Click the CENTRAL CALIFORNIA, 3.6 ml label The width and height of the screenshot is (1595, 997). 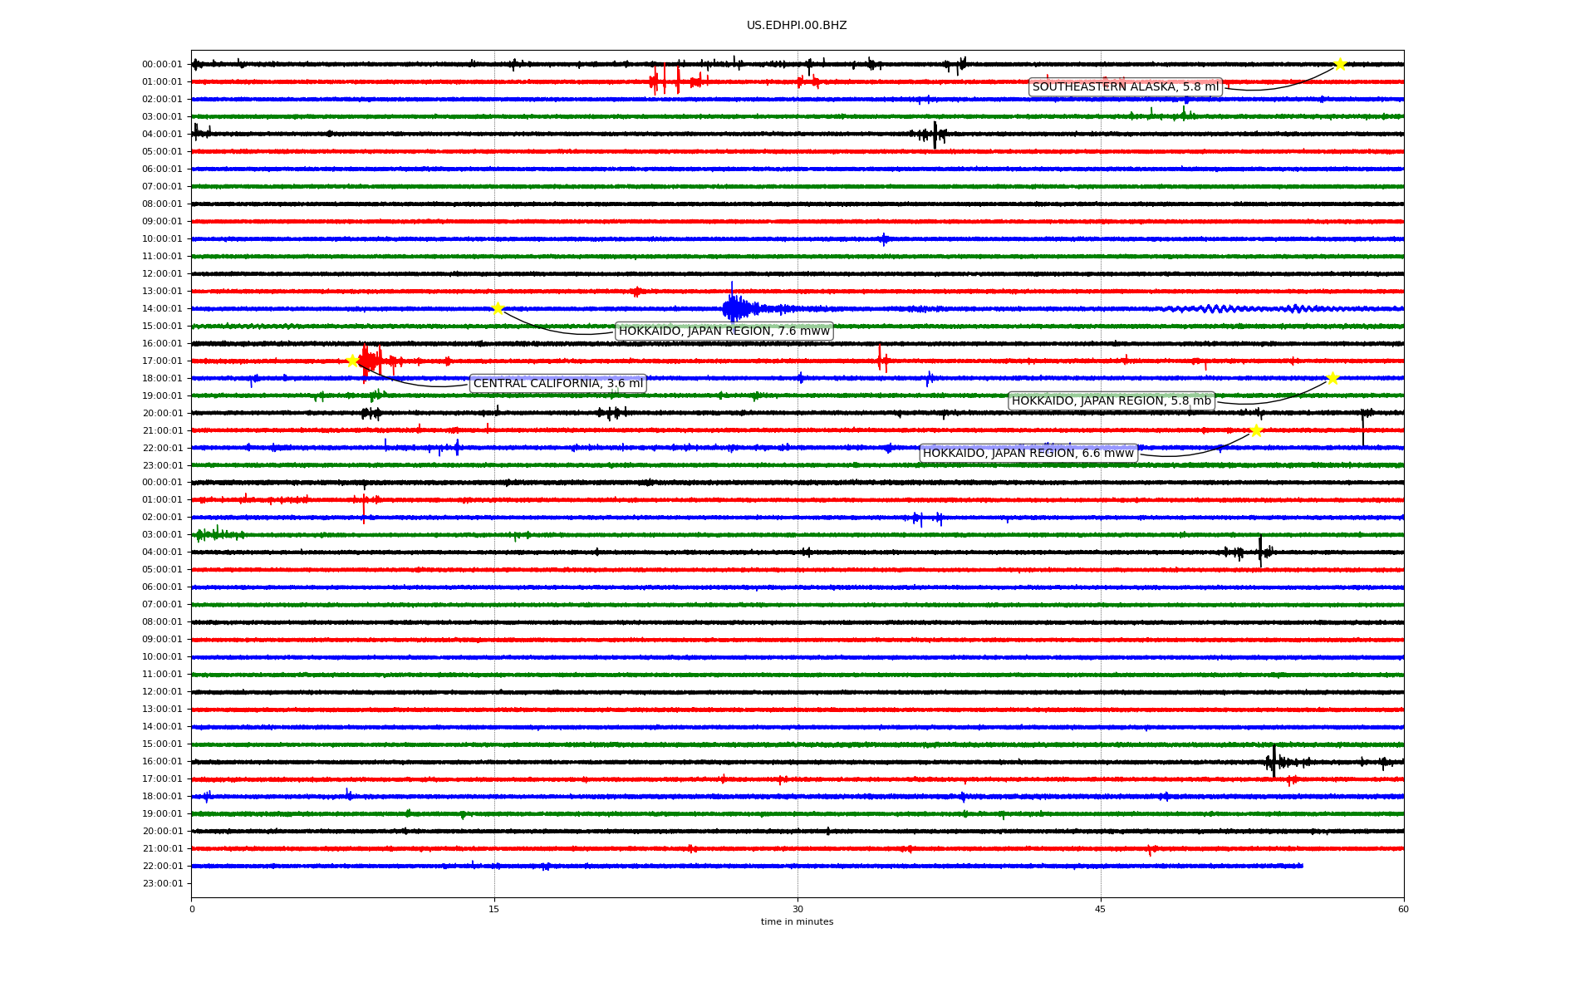(x=557, y=384)
